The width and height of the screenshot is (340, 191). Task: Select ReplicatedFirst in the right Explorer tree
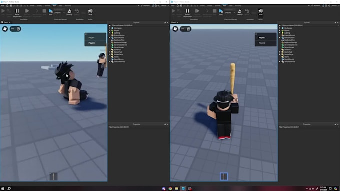289,40
